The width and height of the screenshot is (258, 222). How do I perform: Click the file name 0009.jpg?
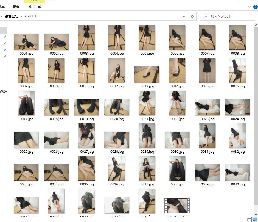coord(27,86)
